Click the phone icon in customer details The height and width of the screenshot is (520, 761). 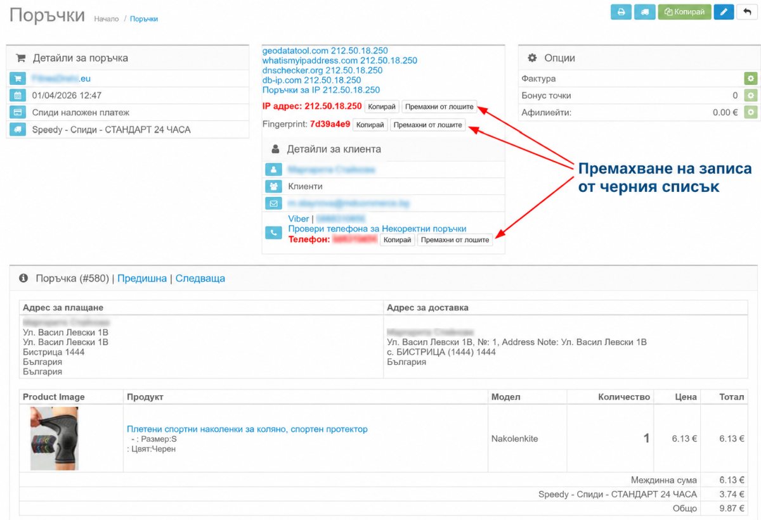point(273,233)
